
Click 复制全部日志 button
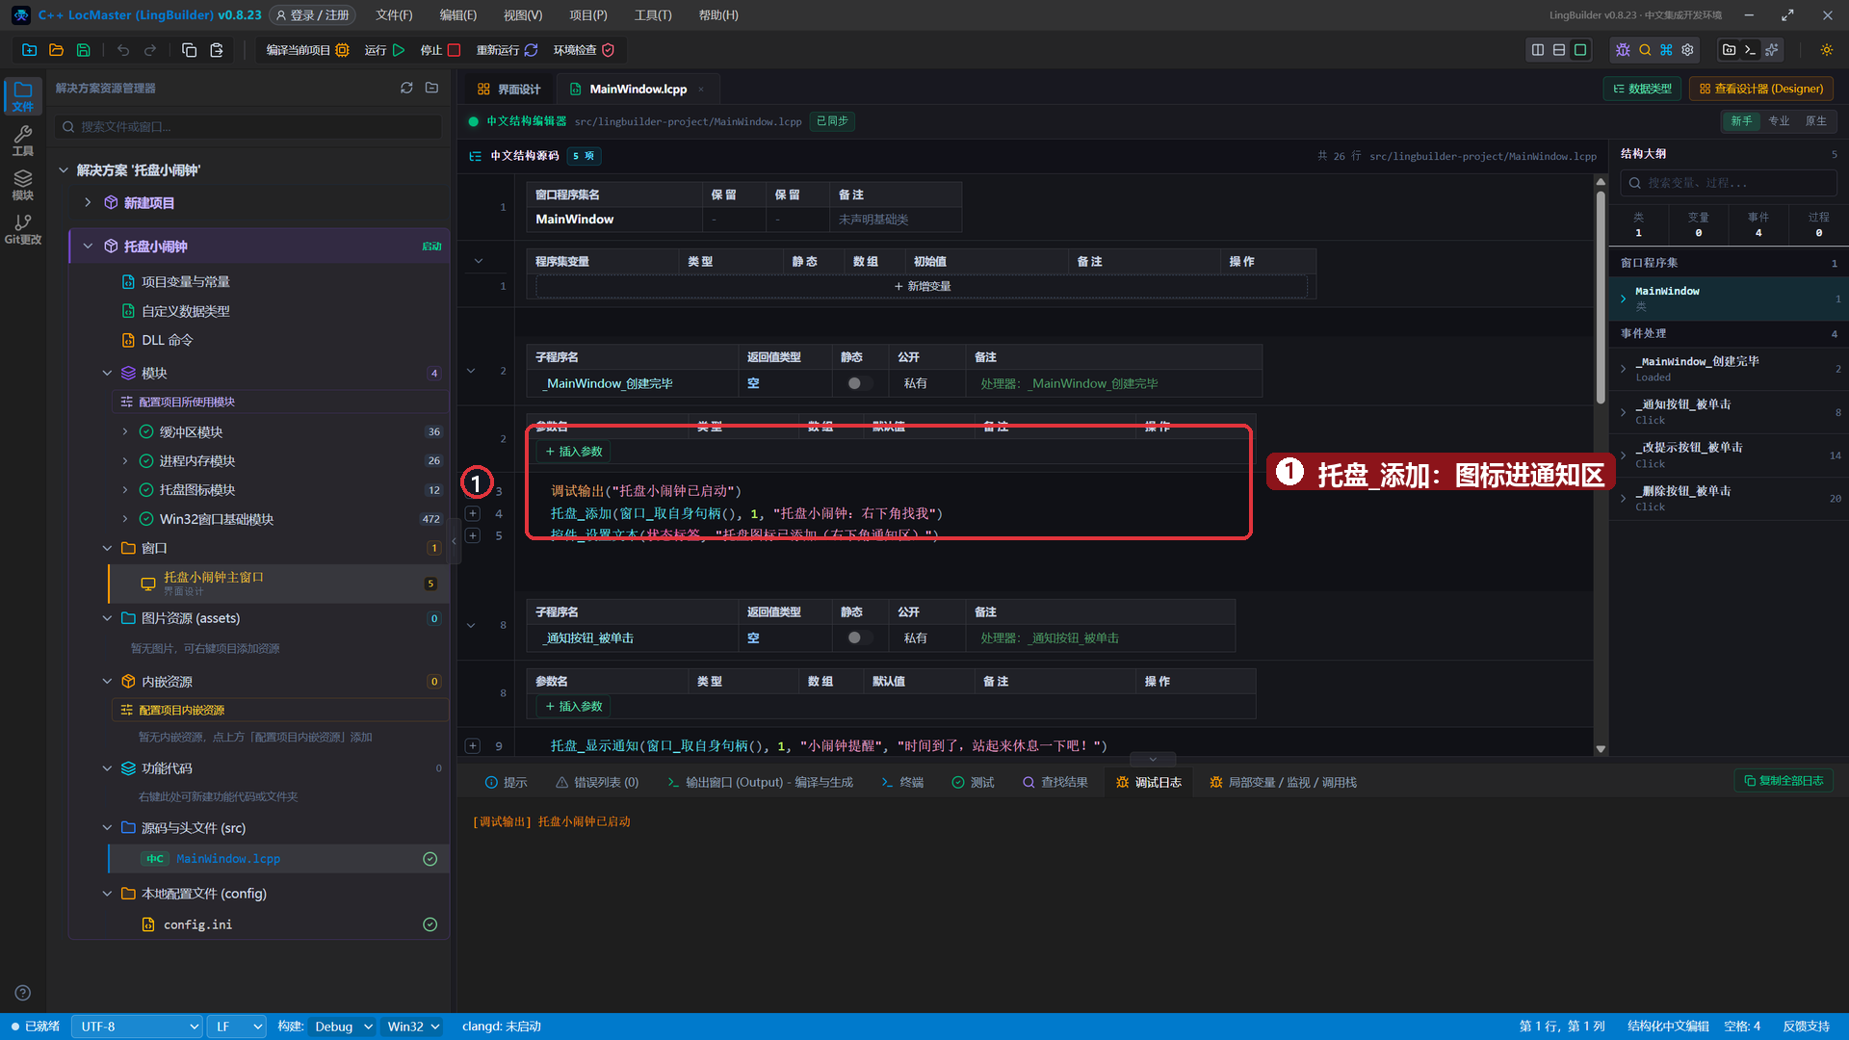[1784, 781]
